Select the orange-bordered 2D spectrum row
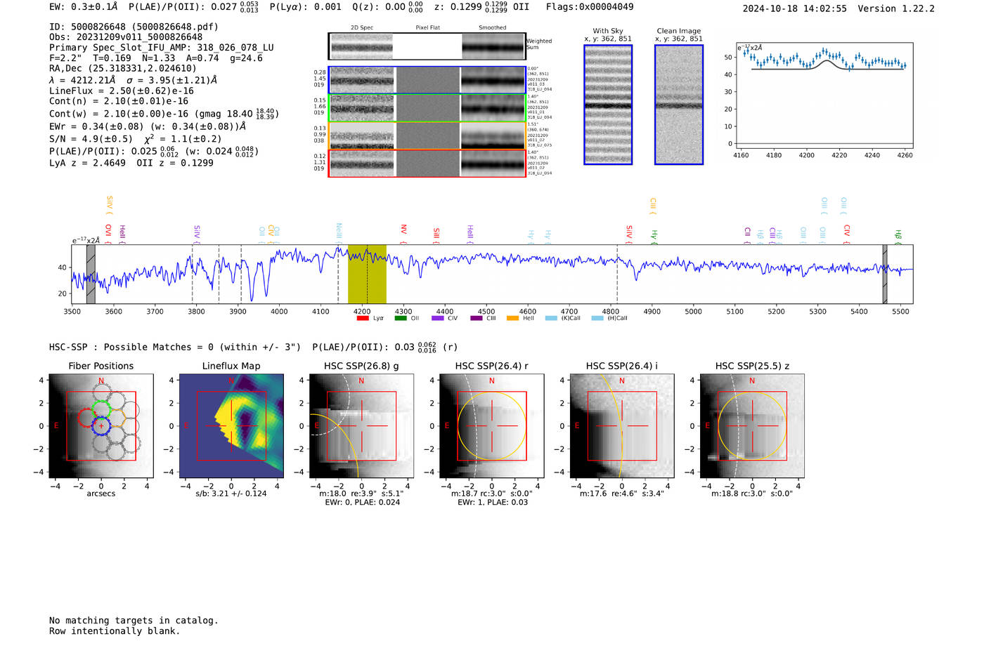The image size is (984, 669). (427, 135)
